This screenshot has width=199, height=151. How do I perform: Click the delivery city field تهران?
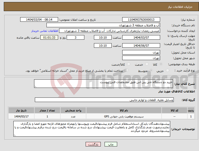click(x=141, y=58)
